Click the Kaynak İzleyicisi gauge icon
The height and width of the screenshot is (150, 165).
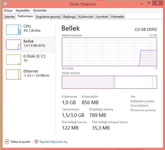(36, 142)
